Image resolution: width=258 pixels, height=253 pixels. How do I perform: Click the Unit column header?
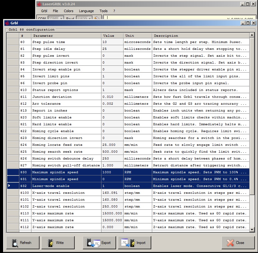pos(138,36)
